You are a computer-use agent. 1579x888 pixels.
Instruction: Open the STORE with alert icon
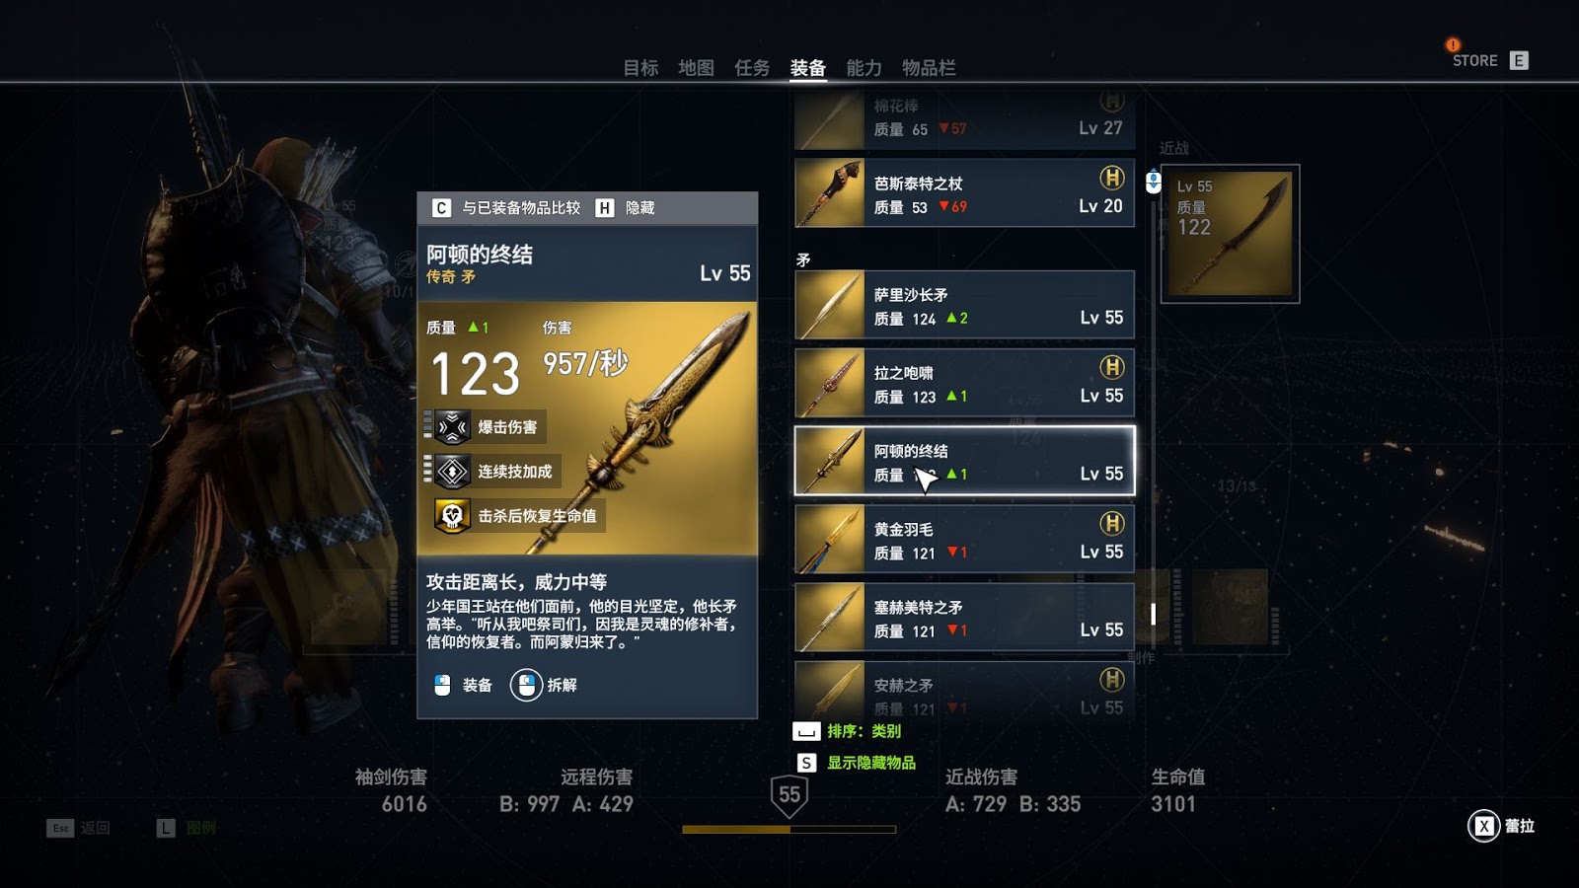coord(1475,60)
